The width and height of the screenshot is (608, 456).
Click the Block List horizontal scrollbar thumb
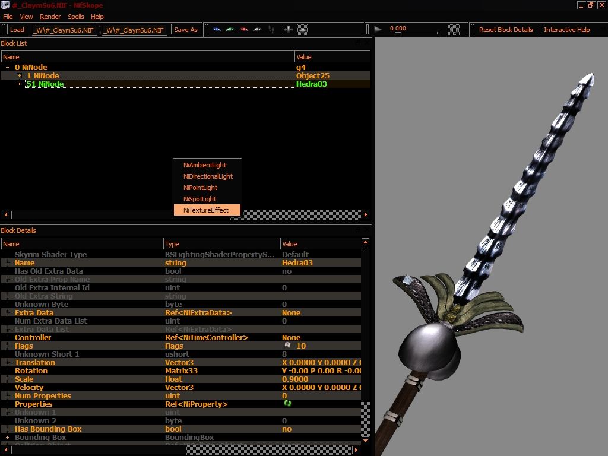(121, 214)
